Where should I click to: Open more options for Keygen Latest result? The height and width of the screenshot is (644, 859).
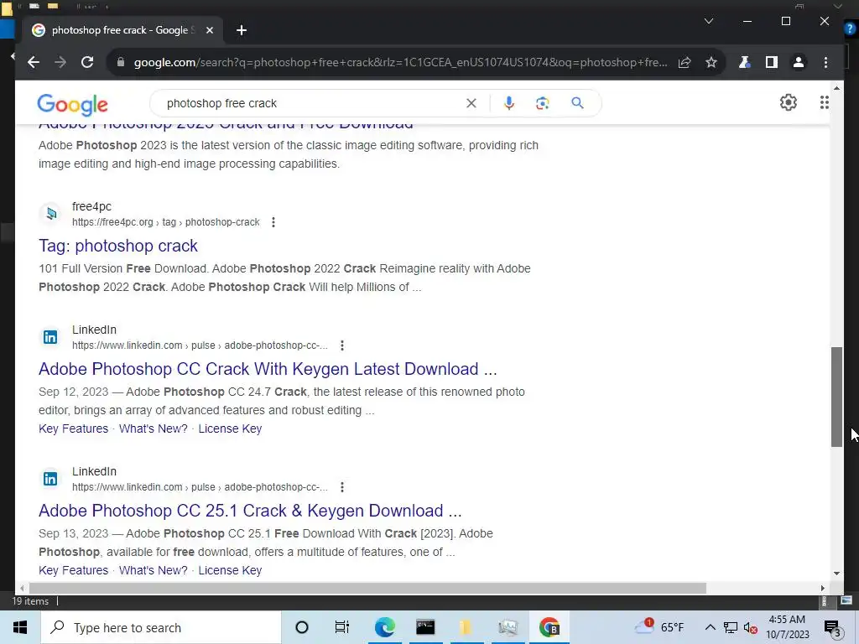(x=342, y=345)
